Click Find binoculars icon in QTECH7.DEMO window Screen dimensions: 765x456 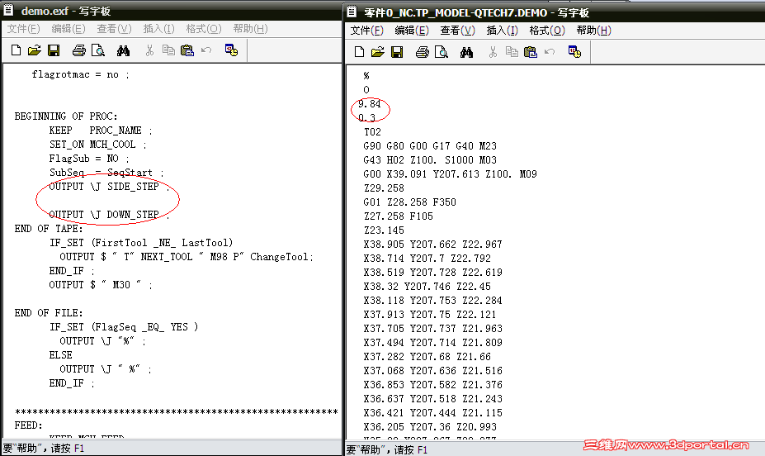pos(467,52)
